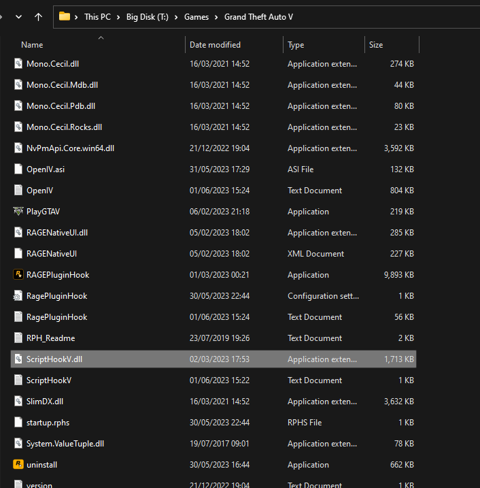Go up one folder level

click(38, 16)
